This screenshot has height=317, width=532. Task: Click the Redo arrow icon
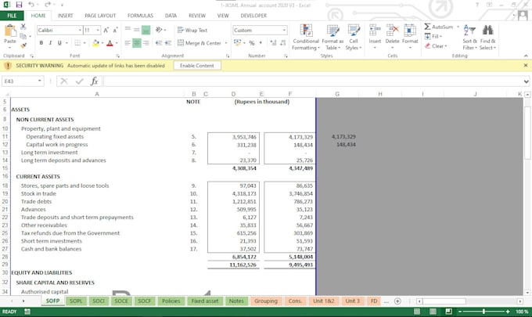tap(48, 5)
